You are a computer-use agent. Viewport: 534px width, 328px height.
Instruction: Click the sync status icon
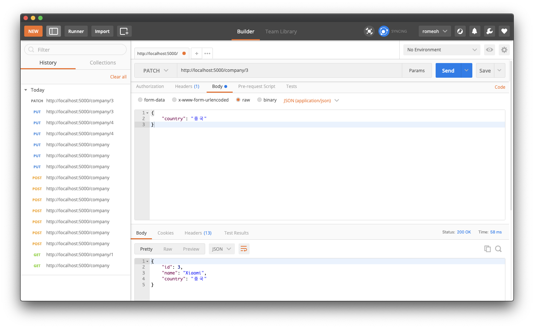(384, 31)
